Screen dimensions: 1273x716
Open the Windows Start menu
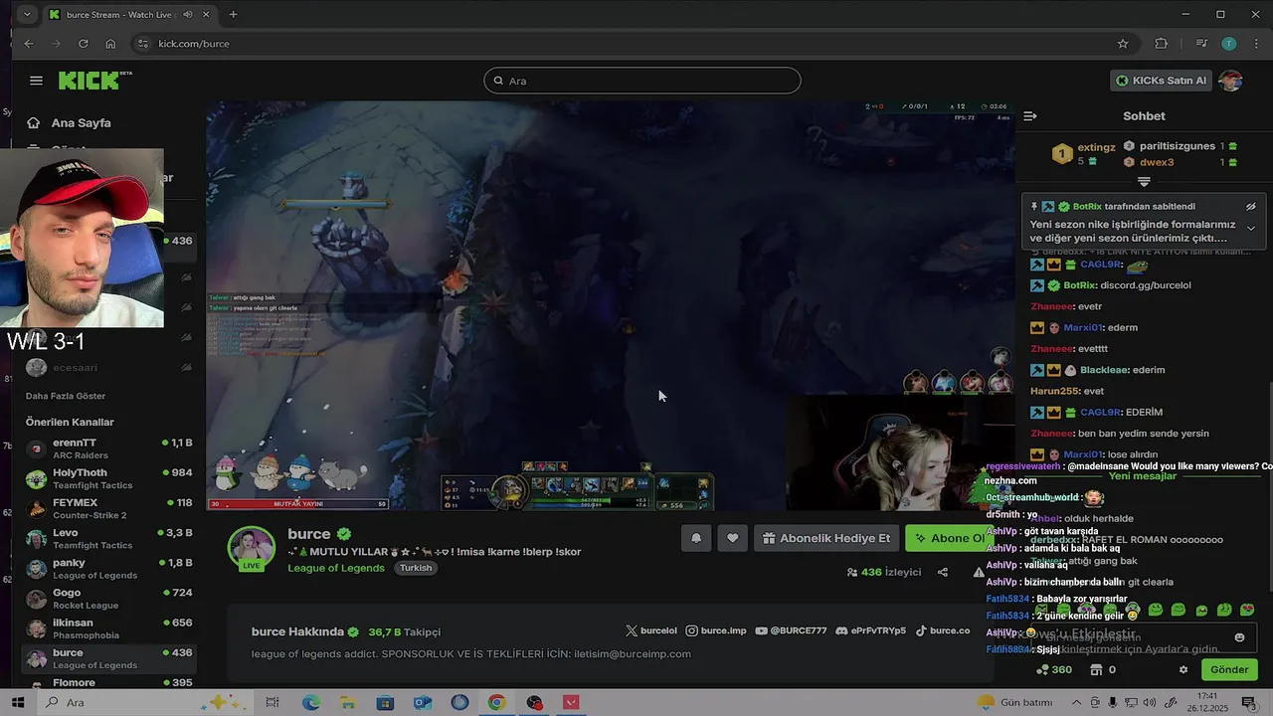pyautogui.click(x=18, y=702)
